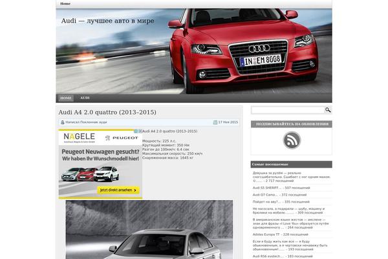Image resolution: width=388 pixels, height=259 pixels.
Task: Click the Jetzt direkt ansehen ad button
Action: (x=118, y=190)
